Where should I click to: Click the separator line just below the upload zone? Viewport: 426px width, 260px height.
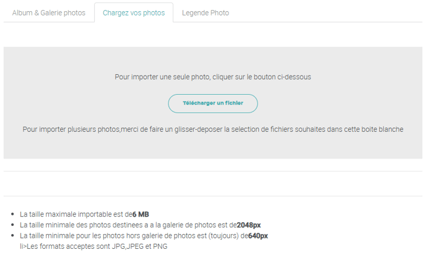(x=213, y=171)
